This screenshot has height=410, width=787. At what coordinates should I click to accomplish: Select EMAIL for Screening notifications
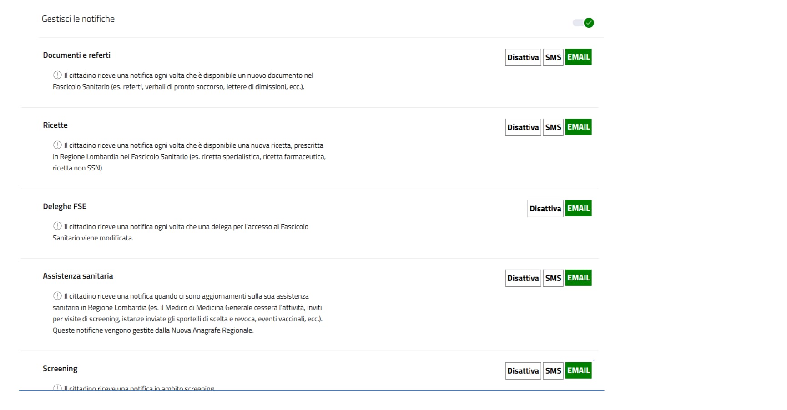(x=578, y=371)
